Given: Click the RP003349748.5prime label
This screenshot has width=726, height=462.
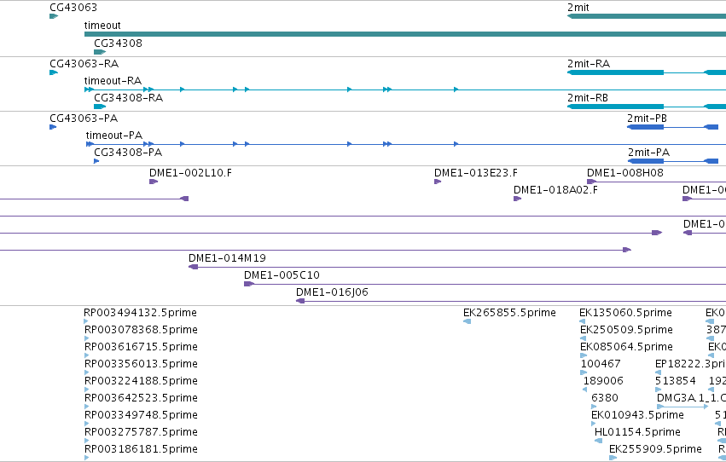Looking at the screenshot, I should coord(141,415).
